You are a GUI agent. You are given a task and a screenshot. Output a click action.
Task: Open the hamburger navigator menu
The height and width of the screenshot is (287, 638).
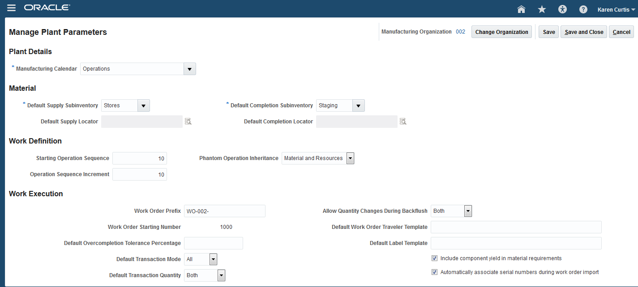click(x=11, y=8)
